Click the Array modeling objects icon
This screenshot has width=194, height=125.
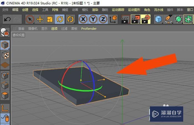188,19
